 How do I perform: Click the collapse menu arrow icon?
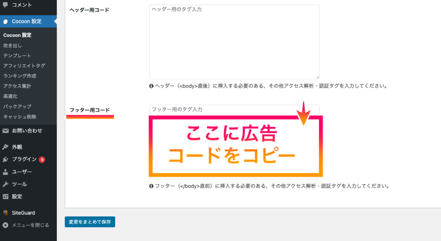pos(5,225)
